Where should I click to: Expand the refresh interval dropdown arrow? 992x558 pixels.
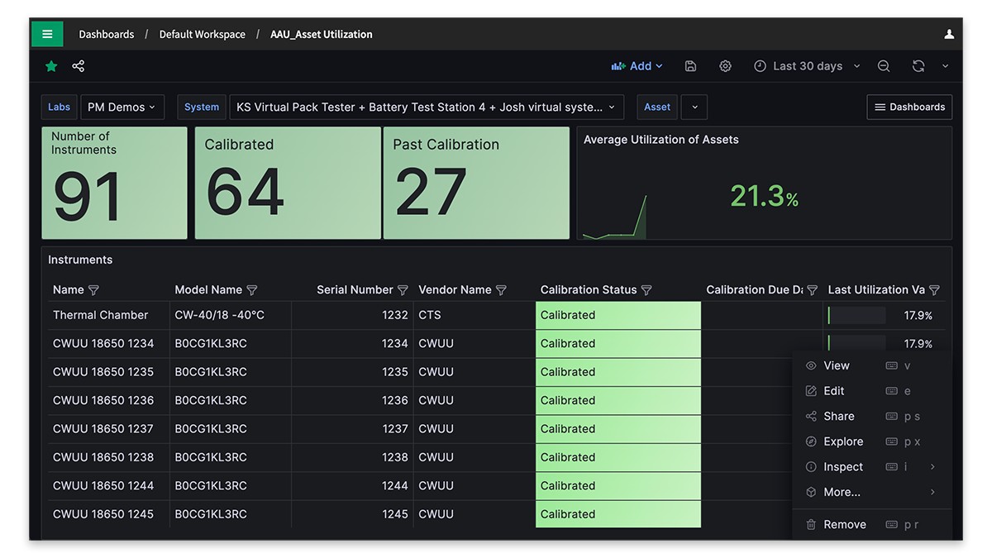click(945, 66)
